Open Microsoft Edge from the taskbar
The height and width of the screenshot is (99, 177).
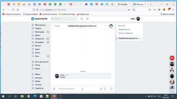(x=35, y=96)
